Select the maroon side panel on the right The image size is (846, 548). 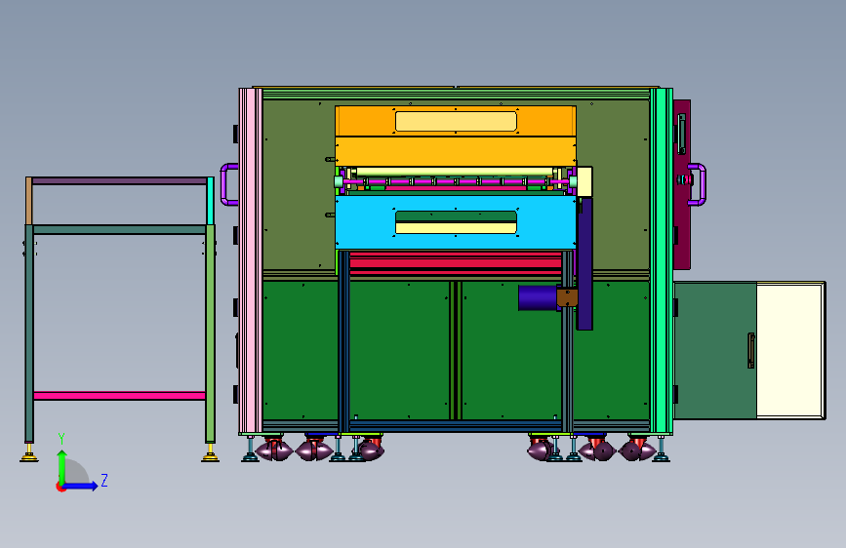tap(682, 185)
